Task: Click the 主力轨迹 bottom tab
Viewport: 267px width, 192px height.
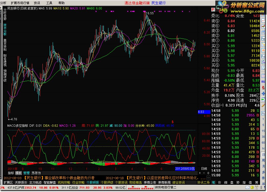Action: pyautogui.click(x=35, y=183)
